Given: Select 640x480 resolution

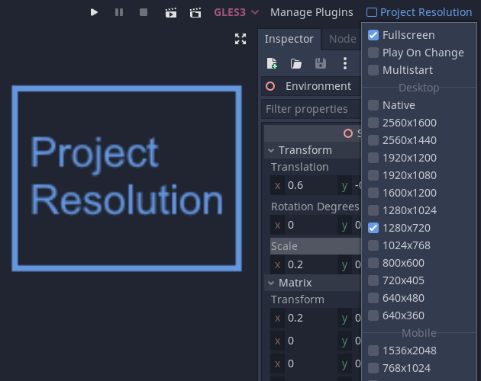Looking at the screenshot, I should point(373,298).
